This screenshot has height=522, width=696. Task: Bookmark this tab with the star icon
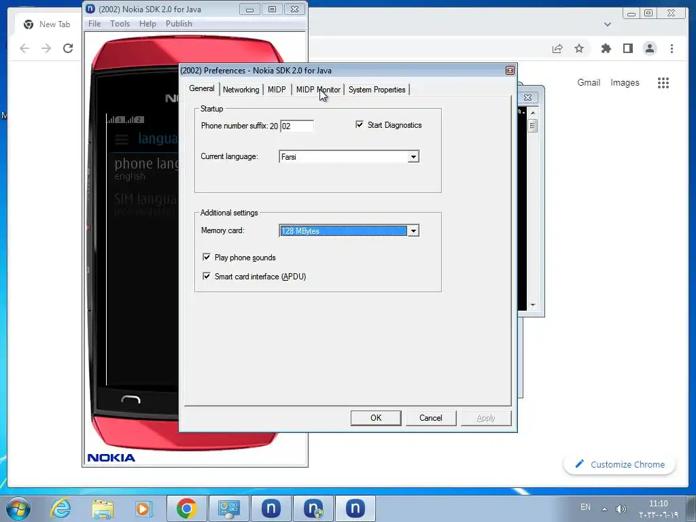point(579,48)
